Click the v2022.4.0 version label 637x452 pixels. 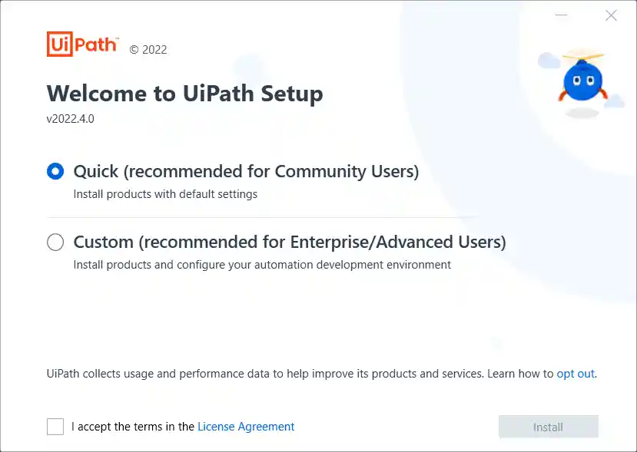[x=70, y=119]
